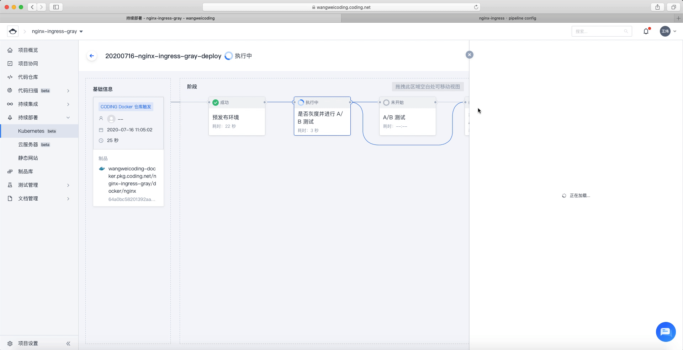Toggle the Safari sidebar button

56,7
